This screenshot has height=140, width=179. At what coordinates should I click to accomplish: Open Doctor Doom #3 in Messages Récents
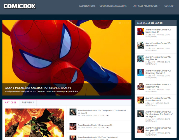158,99
